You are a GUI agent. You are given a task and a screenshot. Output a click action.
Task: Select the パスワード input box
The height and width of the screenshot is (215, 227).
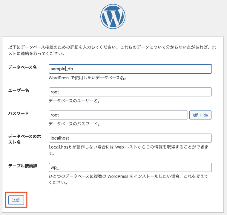[x=118, y=115]
